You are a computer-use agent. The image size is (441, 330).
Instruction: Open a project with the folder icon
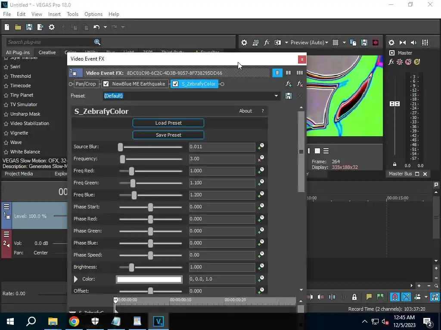tap(18, 27)
